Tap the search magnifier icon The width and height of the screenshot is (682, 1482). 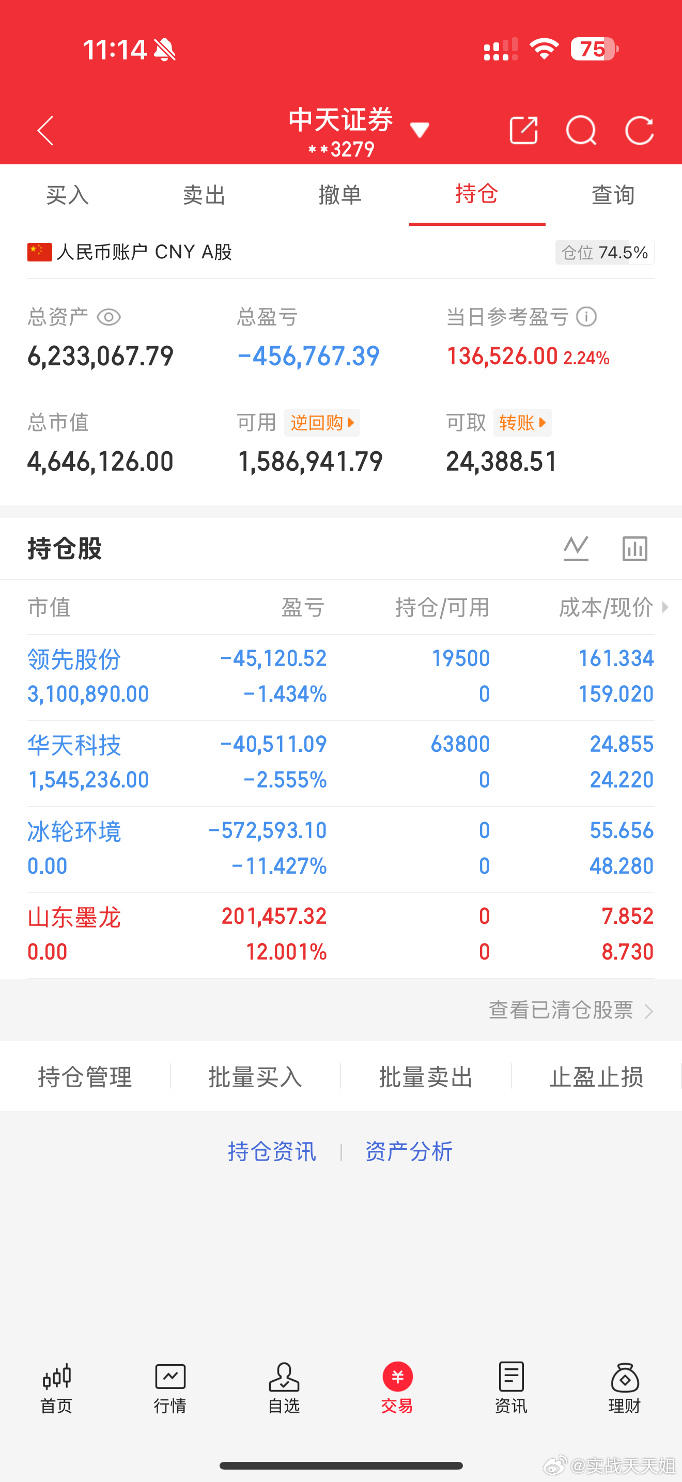[581, 131]
